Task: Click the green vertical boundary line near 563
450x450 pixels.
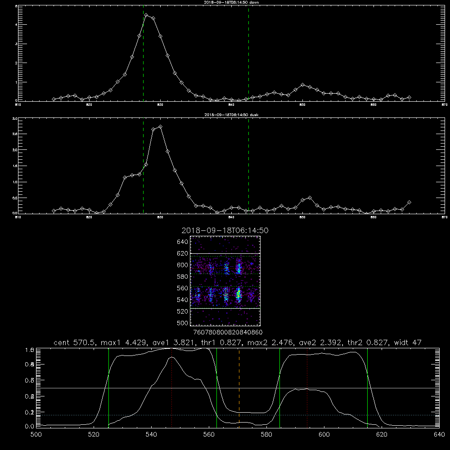Action: pos(217,387)
